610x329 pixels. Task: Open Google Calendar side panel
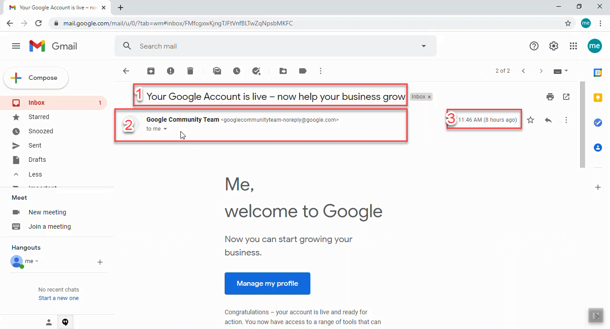pos(597,72)
